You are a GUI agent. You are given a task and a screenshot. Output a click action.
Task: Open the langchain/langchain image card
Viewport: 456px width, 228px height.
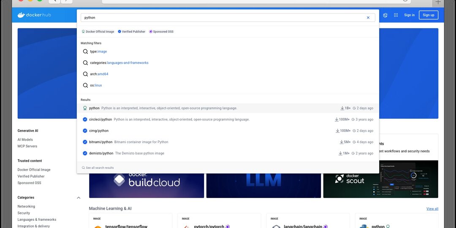click(308, 221)
